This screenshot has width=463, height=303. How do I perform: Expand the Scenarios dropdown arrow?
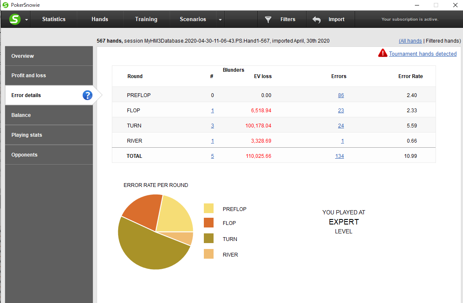[x=220, y=20]
